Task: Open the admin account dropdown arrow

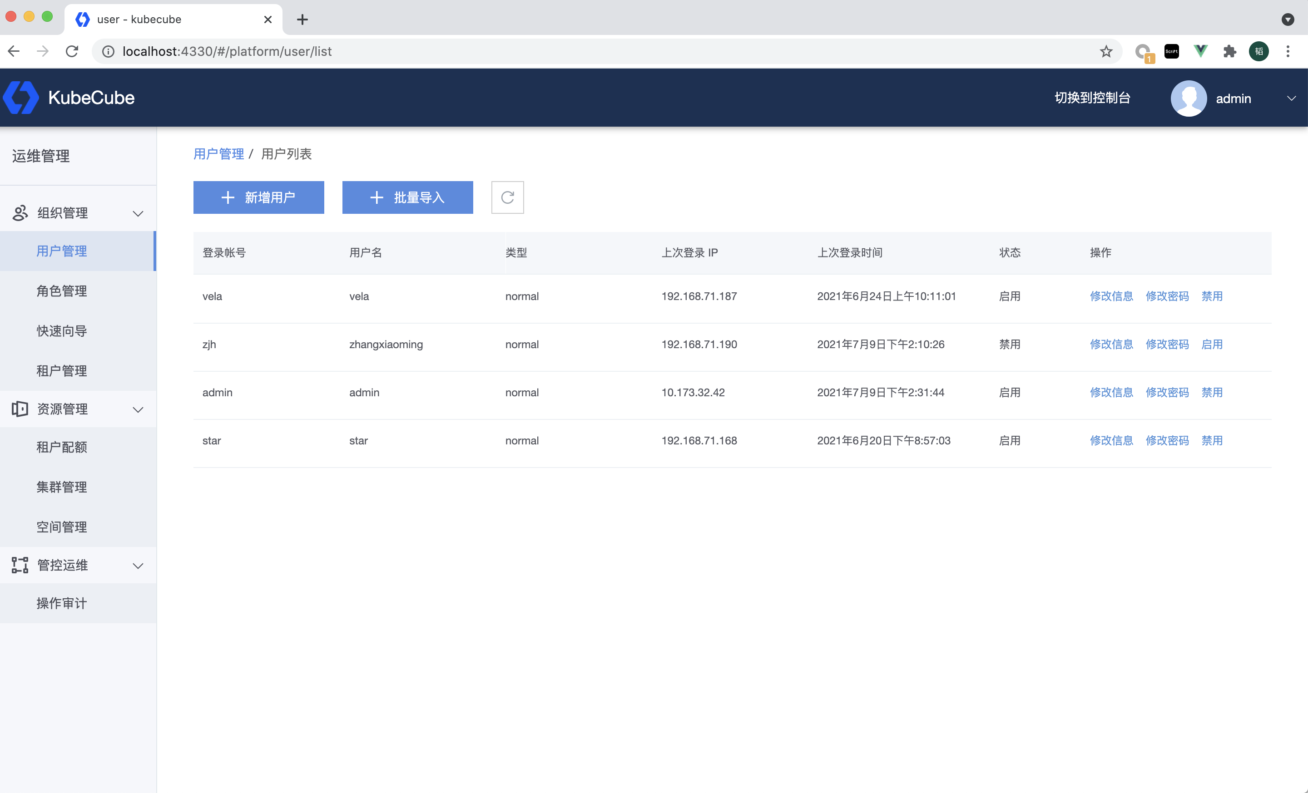Action: tap(1292, 98)
